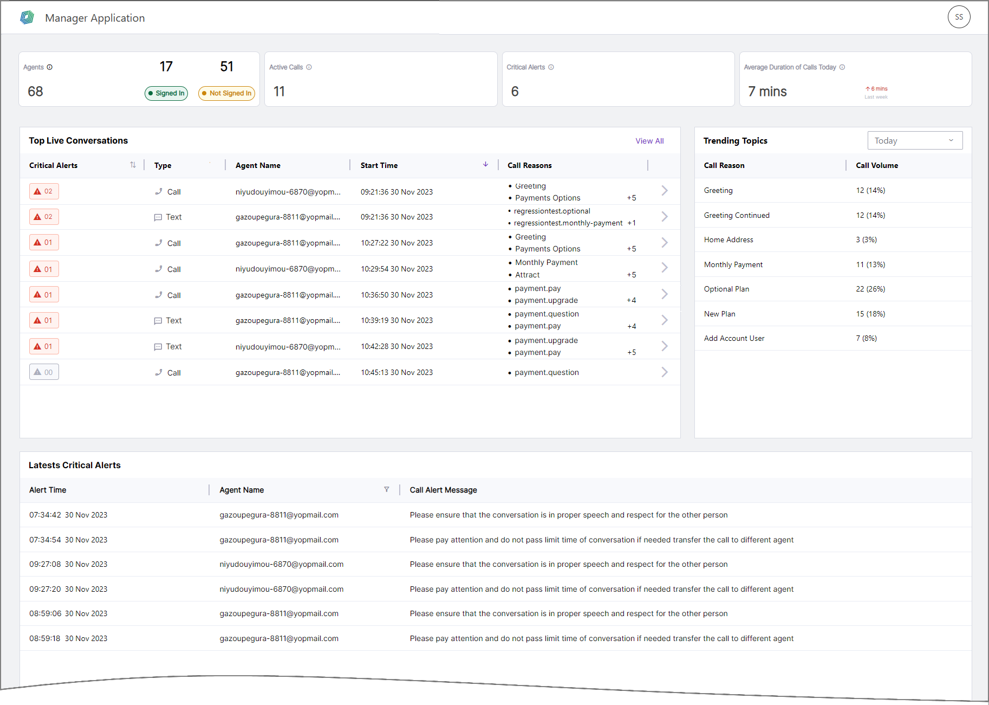Click the New Plan 15 (18%) volume

870,314
